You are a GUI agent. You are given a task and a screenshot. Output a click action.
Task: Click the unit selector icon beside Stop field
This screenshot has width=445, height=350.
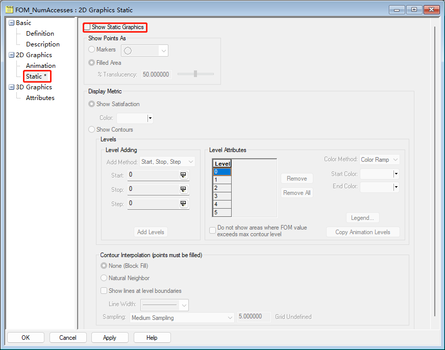pyautogui.click(x=184, y=189)
